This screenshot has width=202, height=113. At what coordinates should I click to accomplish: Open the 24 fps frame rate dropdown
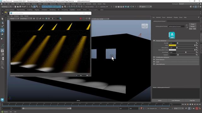click(179, 109)
